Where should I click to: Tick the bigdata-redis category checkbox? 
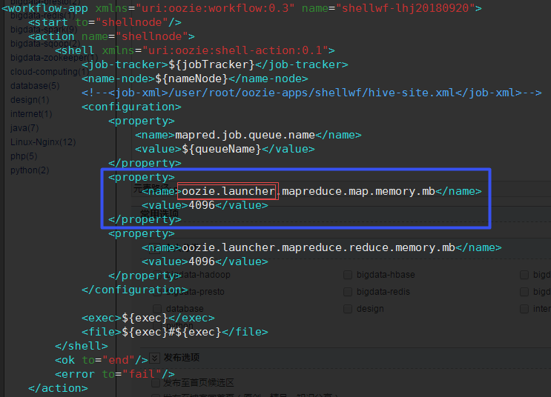pos(348,292)
